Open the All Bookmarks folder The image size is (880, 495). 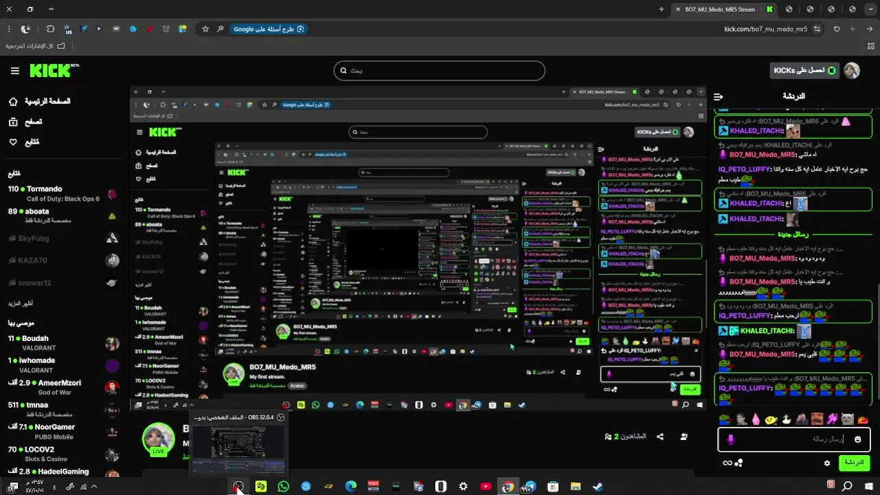tap(35, 45)
